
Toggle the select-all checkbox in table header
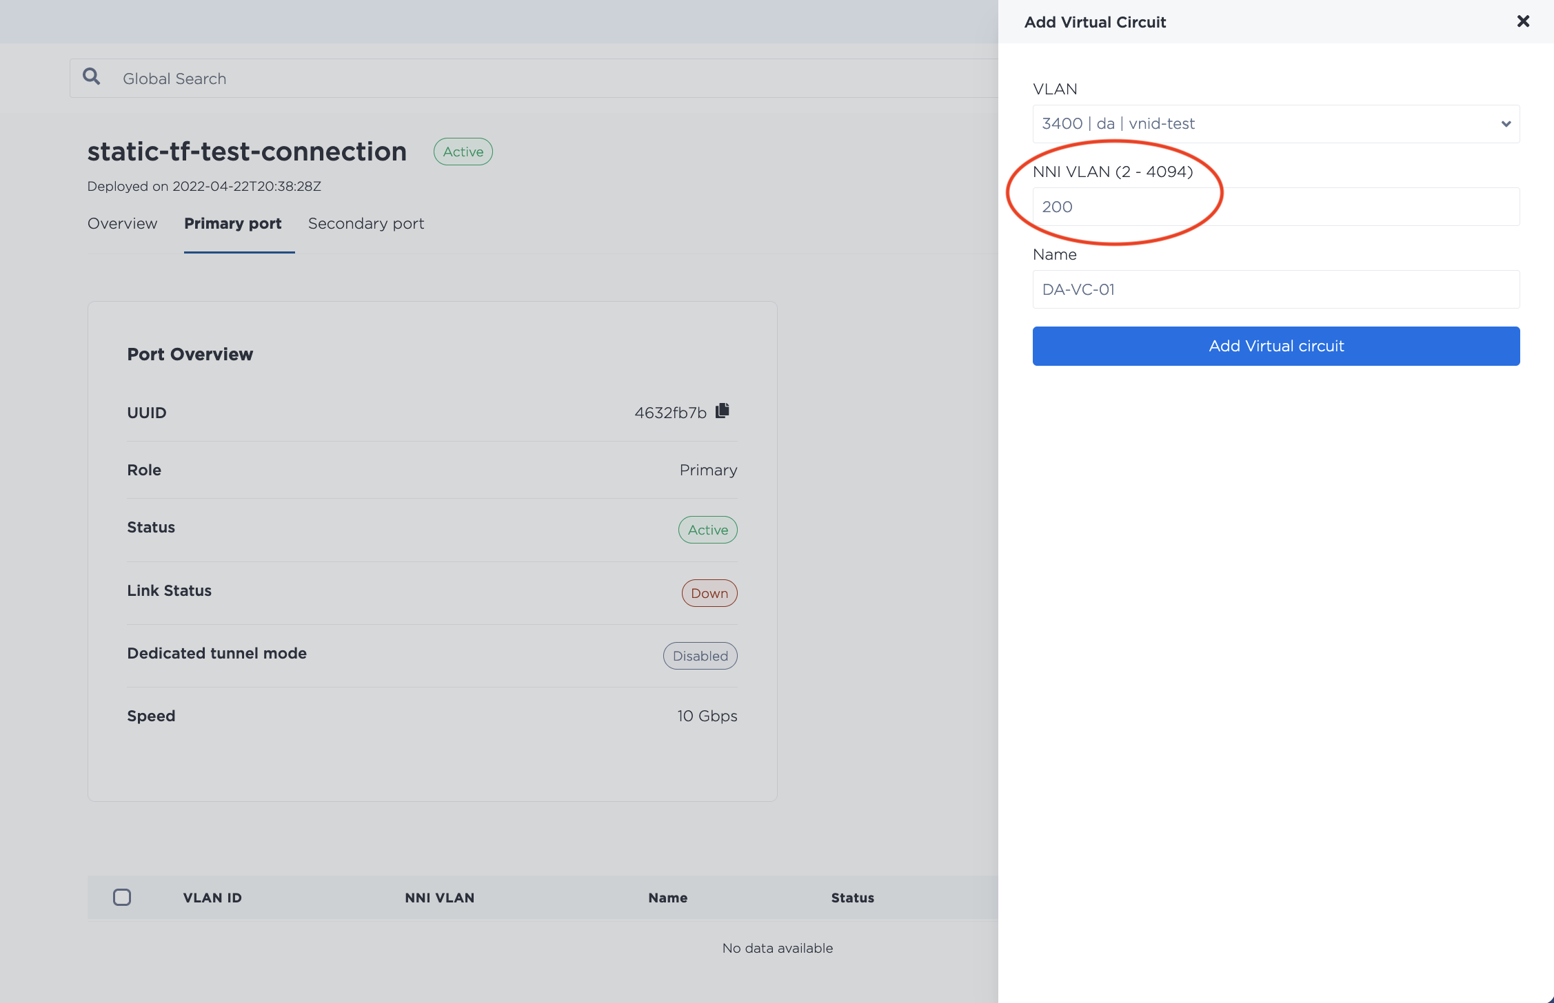tap(122, 897)
